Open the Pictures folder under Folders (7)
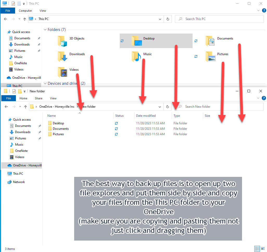 pyautogui.click(x=217, y=56)
